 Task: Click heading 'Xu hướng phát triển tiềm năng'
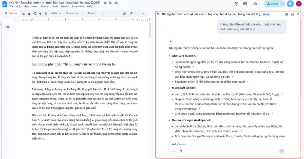[x=74, y=64]
